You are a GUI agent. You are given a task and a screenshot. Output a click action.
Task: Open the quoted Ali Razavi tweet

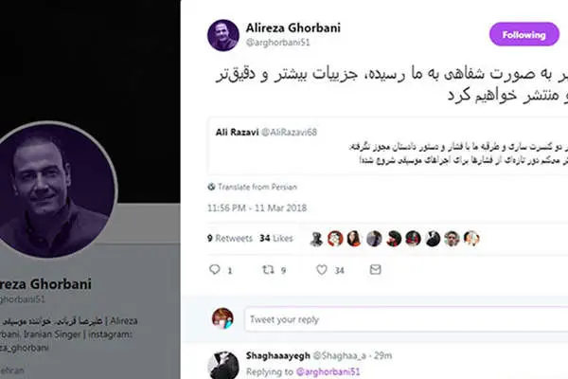(x=388, y=146)
